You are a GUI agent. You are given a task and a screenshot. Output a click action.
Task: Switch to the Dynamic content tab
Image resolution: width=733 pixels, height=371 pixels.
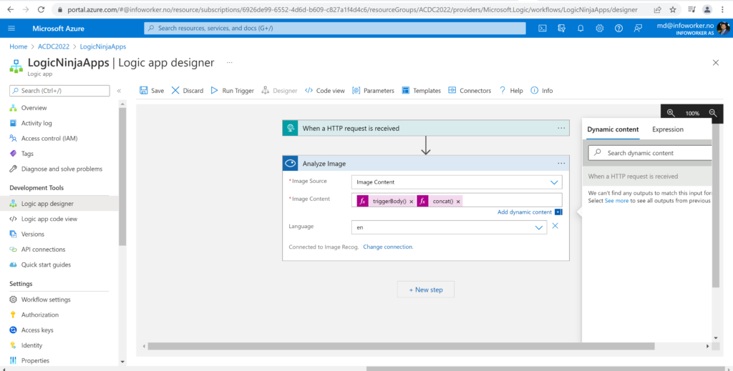pos(613,129)
